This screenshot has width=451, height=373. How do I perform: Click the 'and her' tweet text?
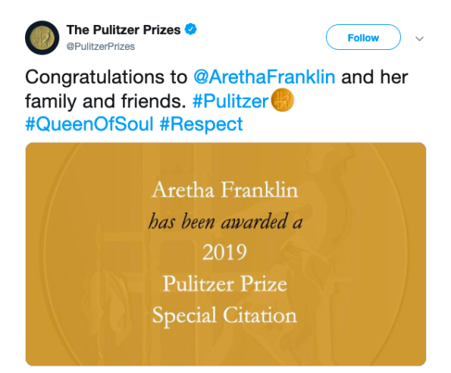(x=374, y=77)
